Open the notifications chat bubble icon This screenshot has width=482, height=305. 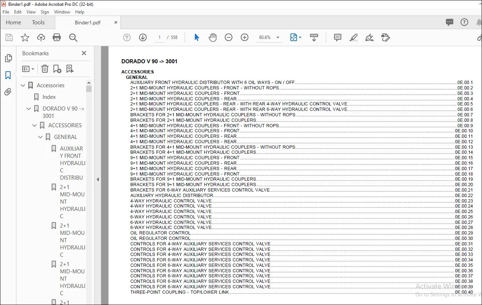(450, 23)
